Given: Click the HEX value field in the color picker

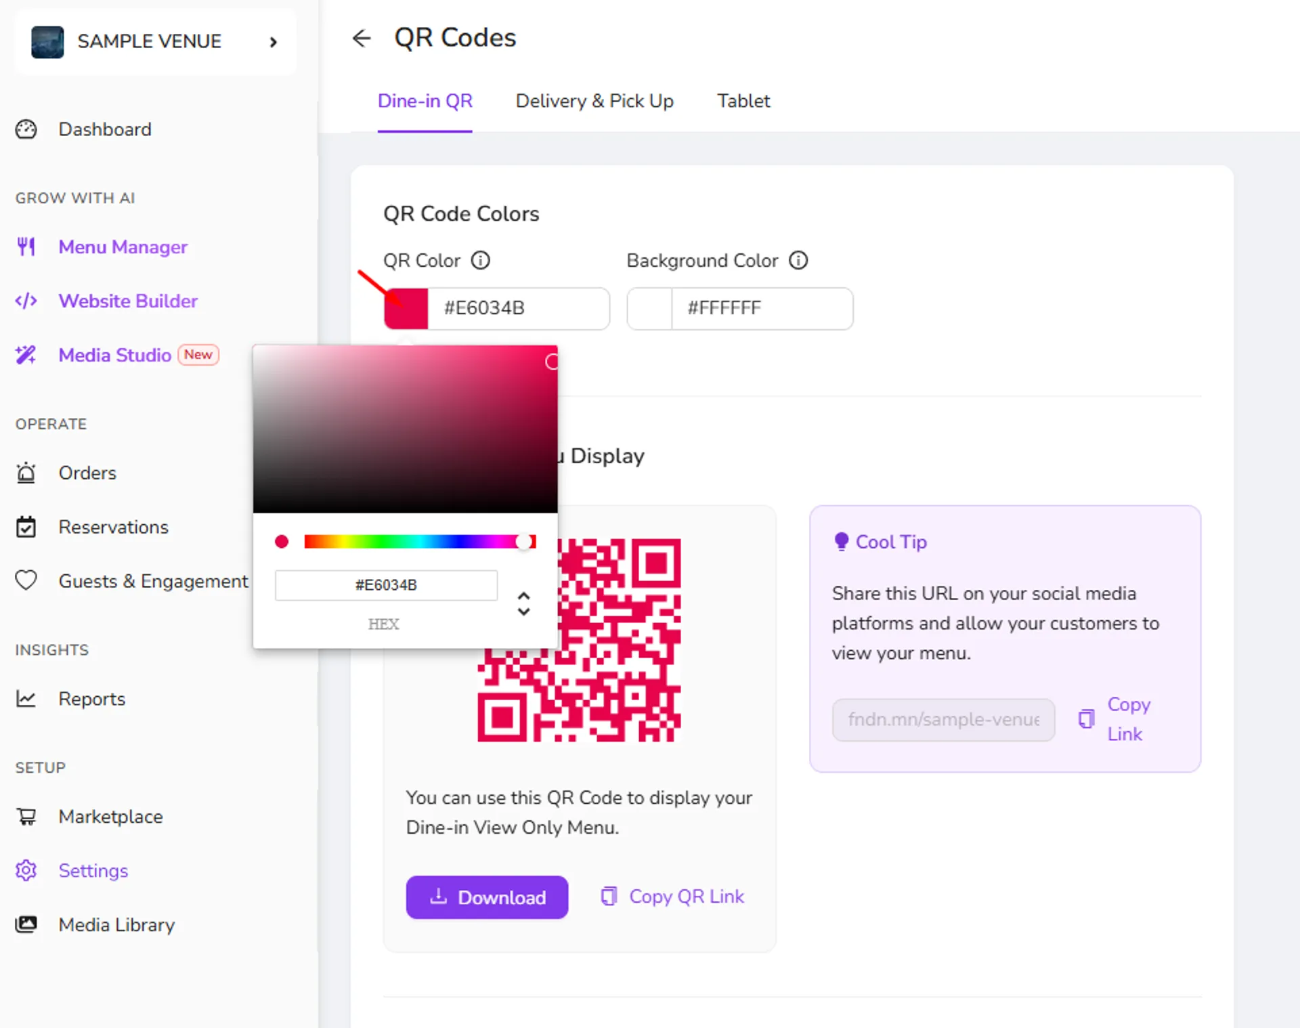Looking at the screenshot, I should click(x=386, y=585).
